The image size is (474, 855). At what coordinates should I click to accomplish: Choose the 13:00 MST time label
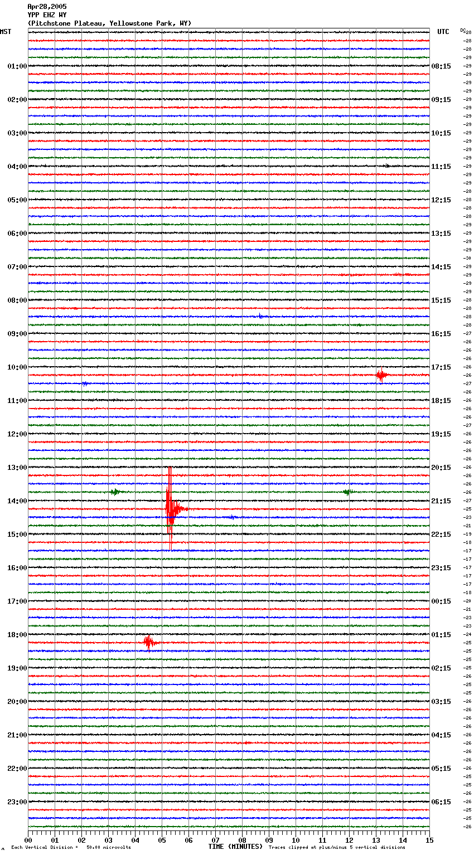pos(17,468)
